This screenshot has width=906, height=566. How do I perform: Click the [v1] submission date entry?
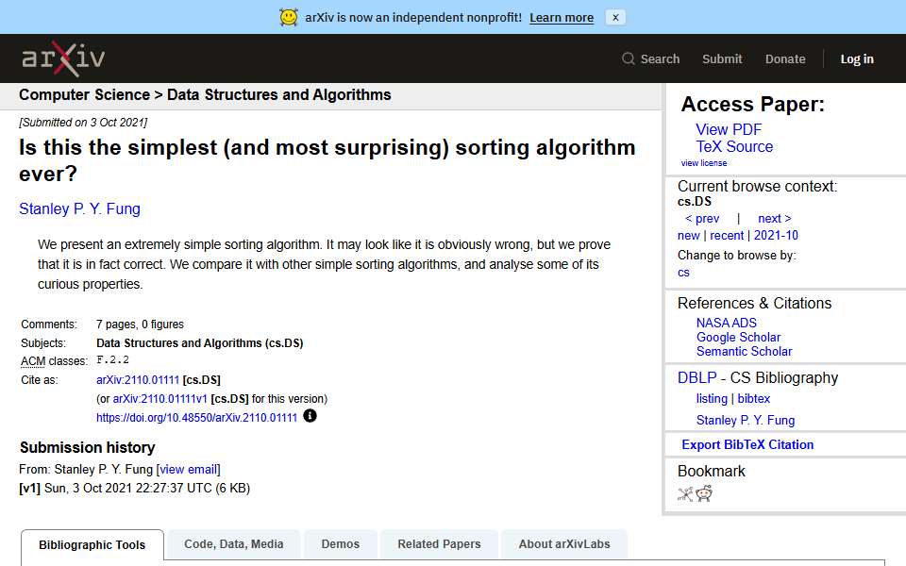(x=135, y=488)
